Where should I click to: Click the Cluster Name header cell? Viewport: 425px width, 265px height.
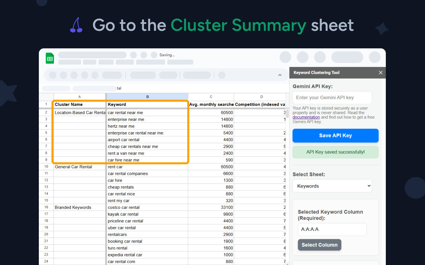tap(79, 105)
